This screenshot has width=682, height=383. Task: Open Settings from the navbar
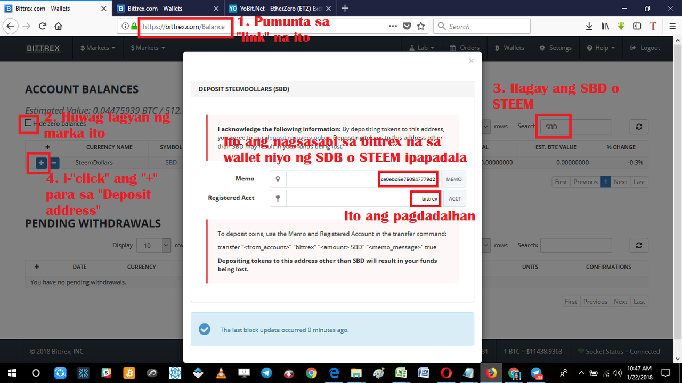pyautogui.click(x=555, y=48)
